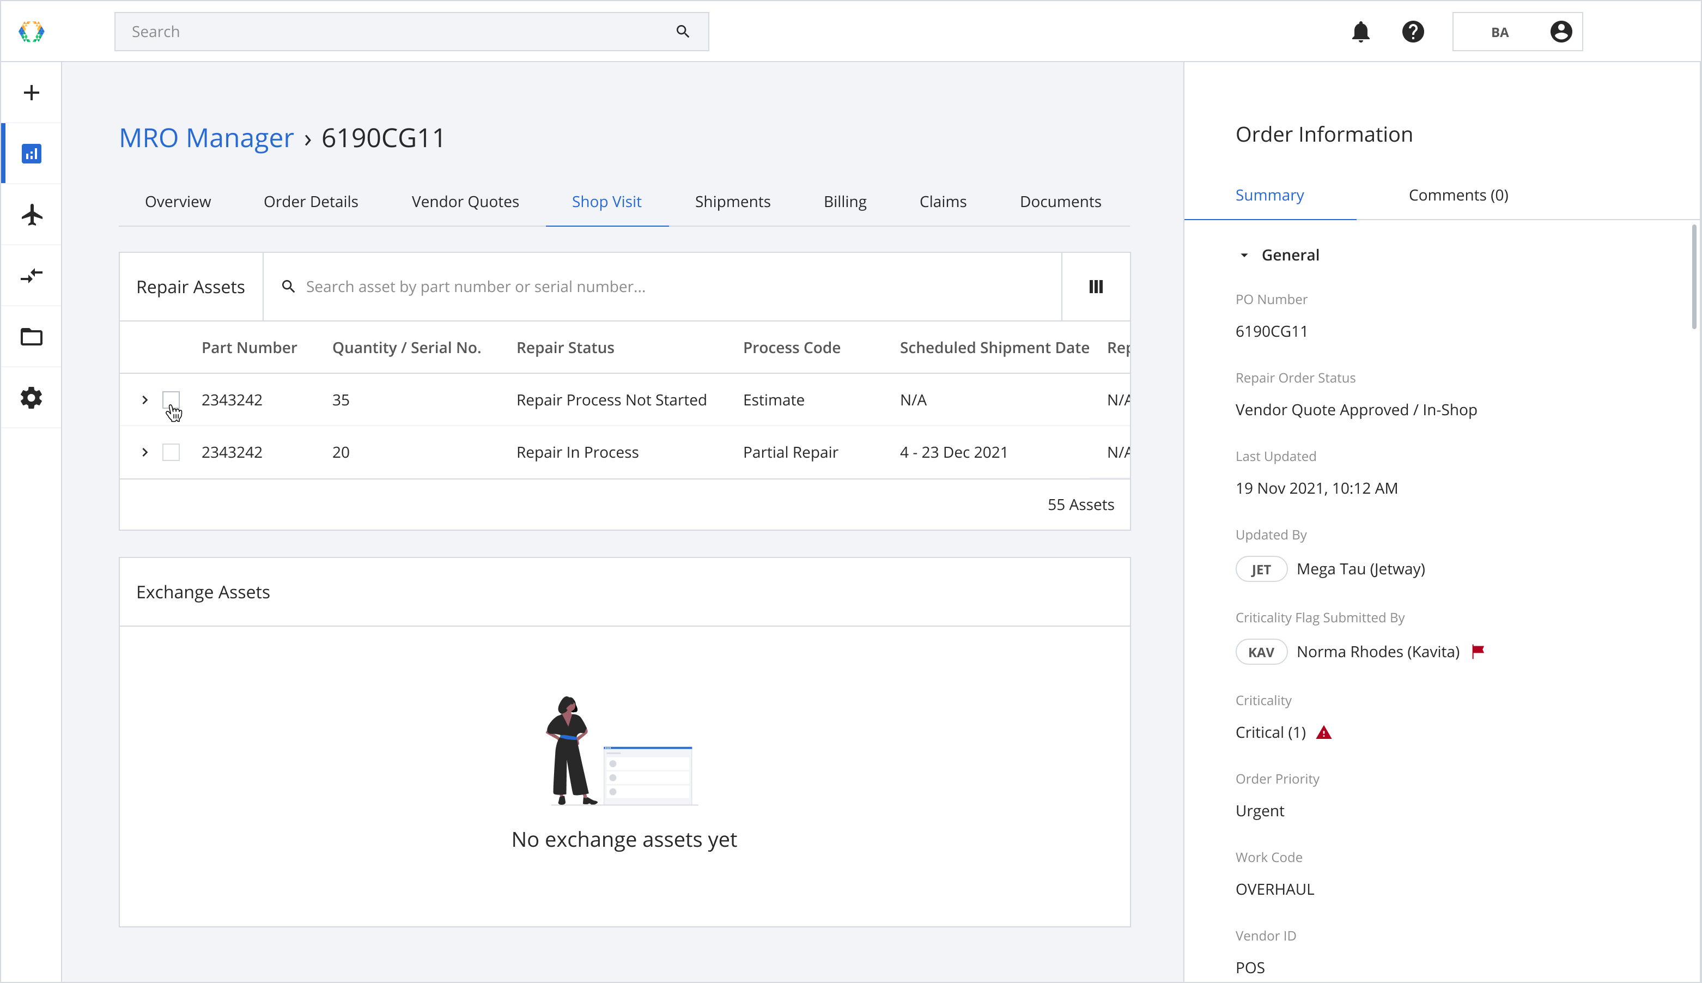Click the Exchange Assets heading
The height and width of the screenshot is (983, 1702).
pos(203,592)
